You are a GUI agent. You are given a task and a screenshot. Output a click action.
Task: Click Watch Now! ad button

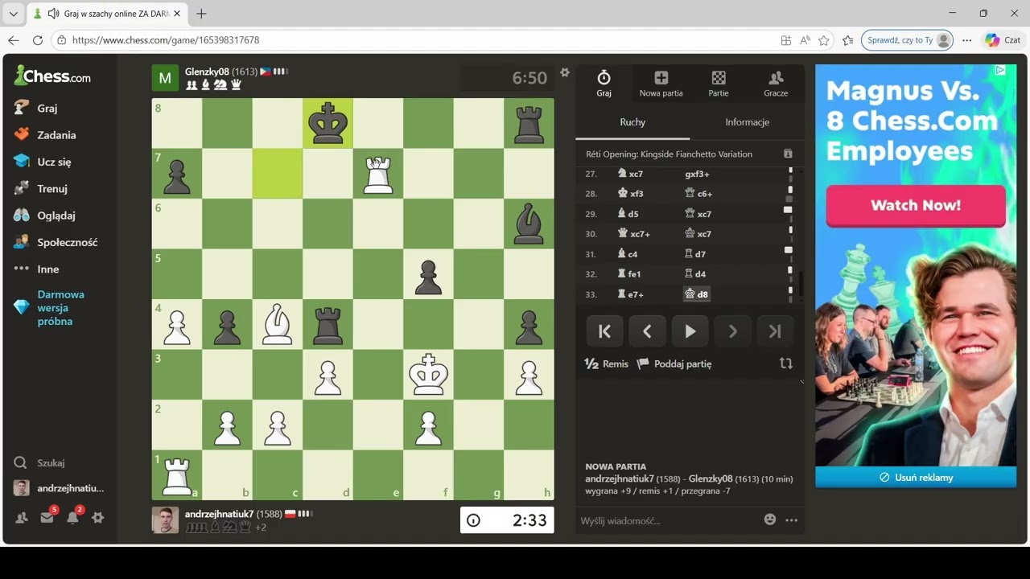[x=916, y=205]
